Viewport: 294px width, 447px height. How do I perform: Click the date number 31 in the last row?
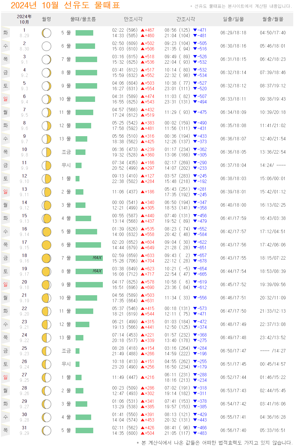24,428
